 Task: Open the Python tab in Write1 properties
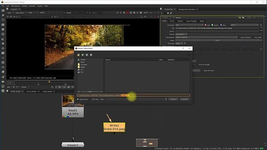(x=180, y=21)
